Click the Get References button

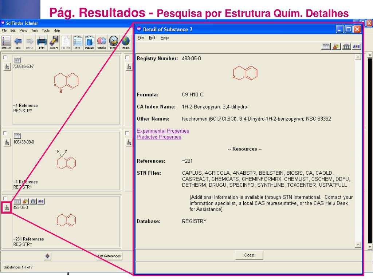(109, 256)
